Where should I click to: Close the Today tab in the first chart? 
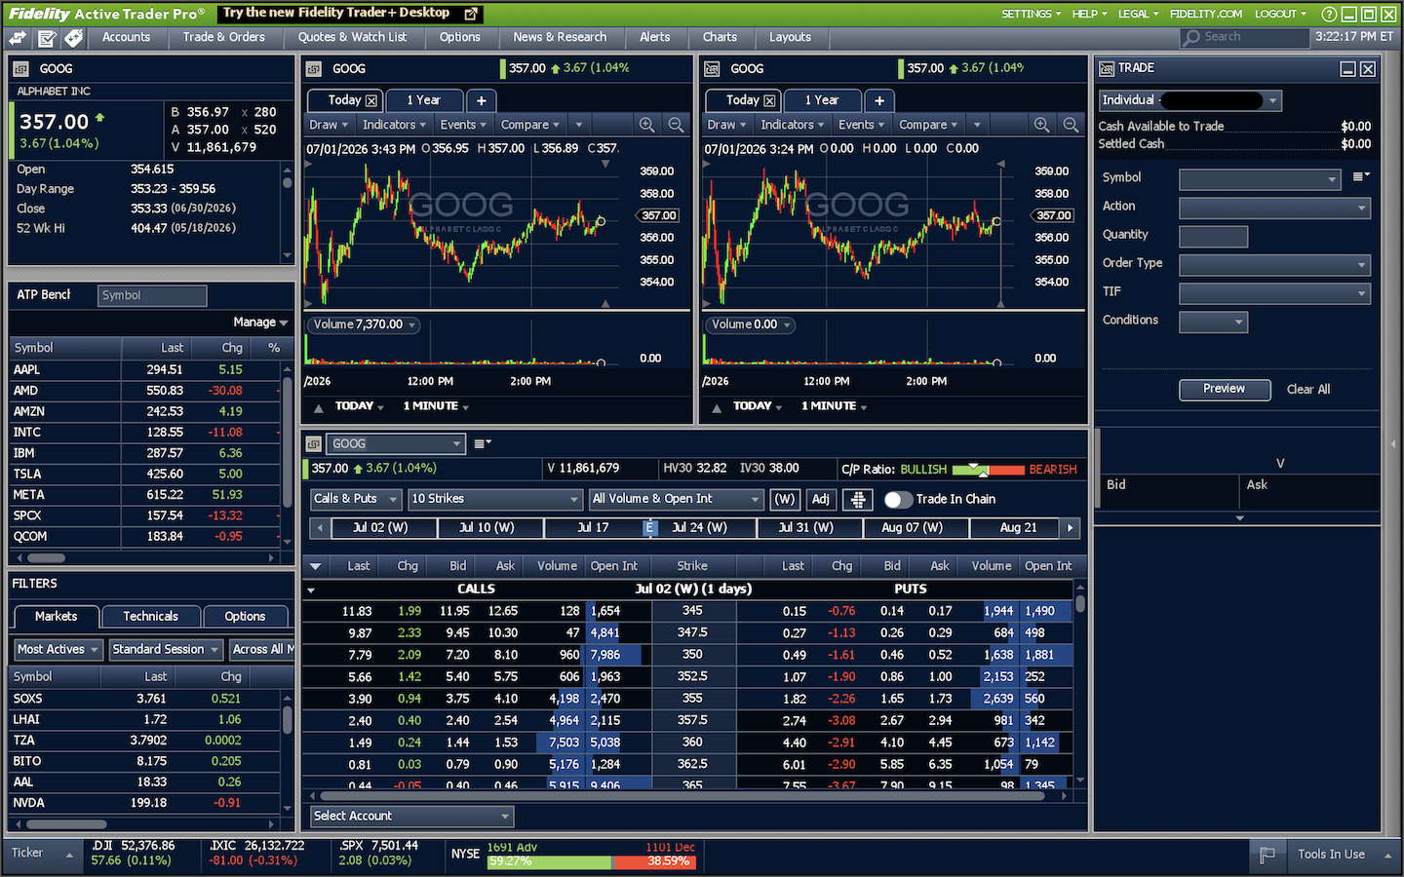371,100
